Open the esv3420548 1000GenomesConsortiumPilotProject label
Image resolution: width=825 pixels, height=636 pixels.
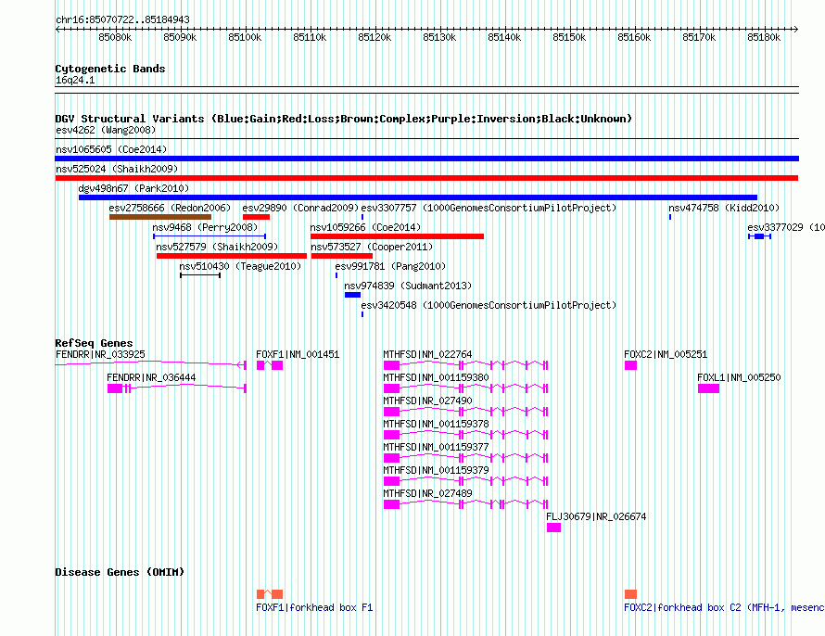tap(489, 305)
